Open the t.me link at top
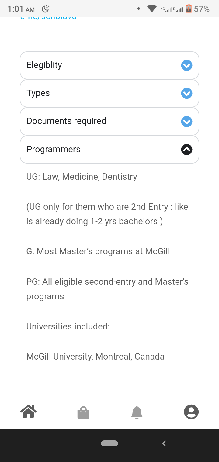Viewport: 219px width, 462px height. click(48, 18)
